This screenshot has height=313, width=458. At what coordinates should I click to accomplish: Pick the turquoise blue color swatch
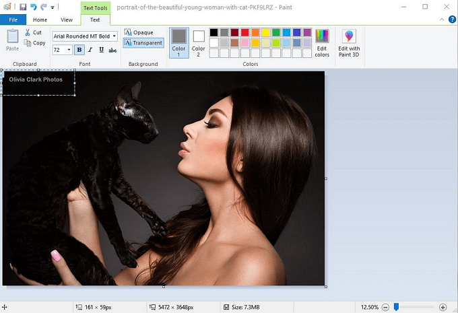pos(286,32)
